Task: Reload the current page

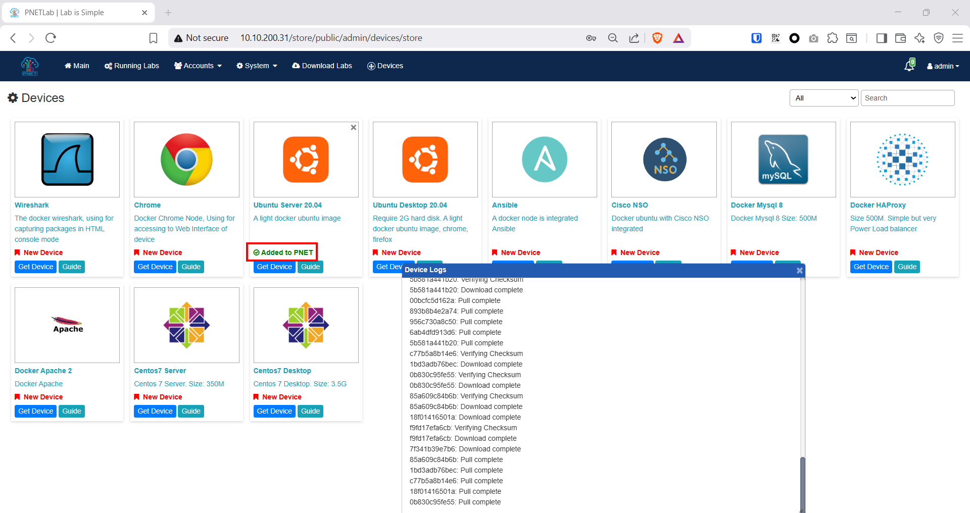Action: (x=51, y=38)
